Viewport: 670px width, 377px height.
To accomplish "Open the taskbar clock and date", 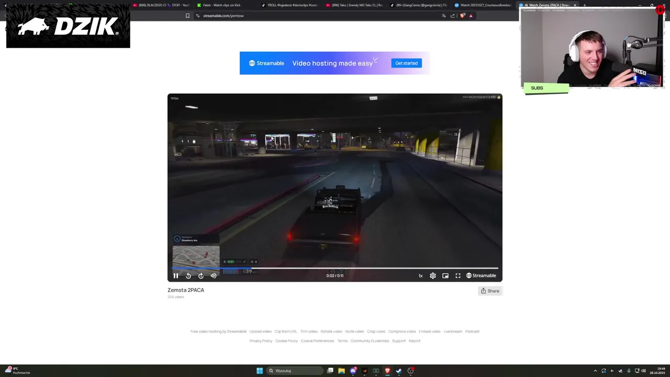I will click(x=657, y=371).
